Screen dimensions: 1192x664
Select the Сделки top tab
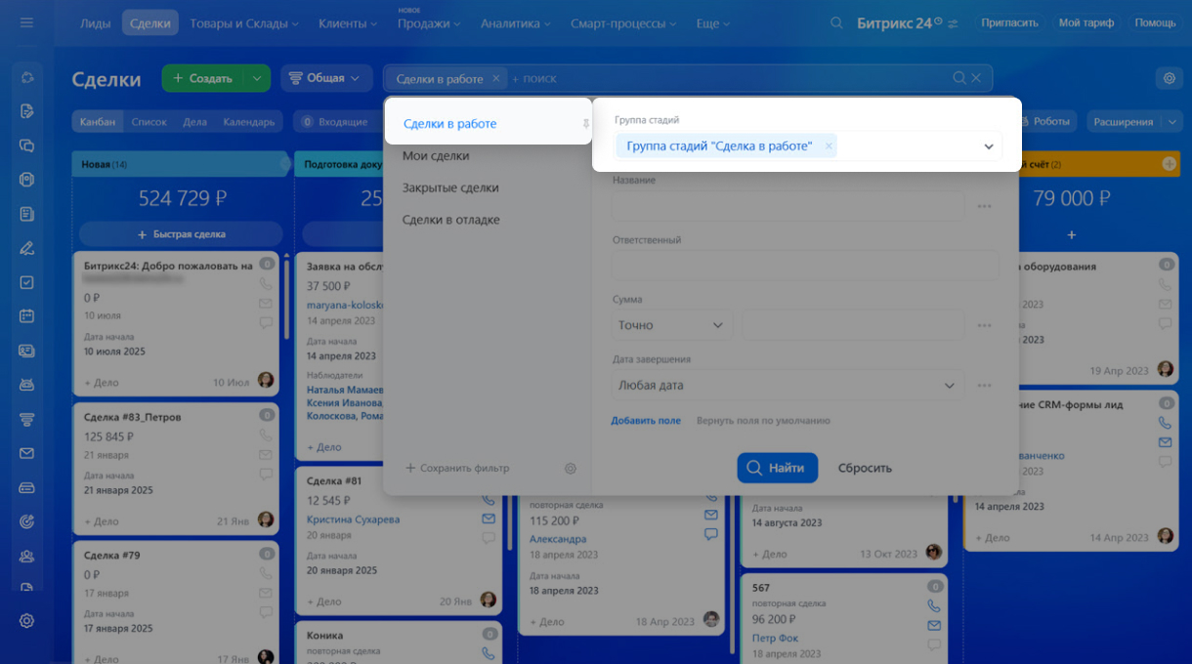click(150, 22)
